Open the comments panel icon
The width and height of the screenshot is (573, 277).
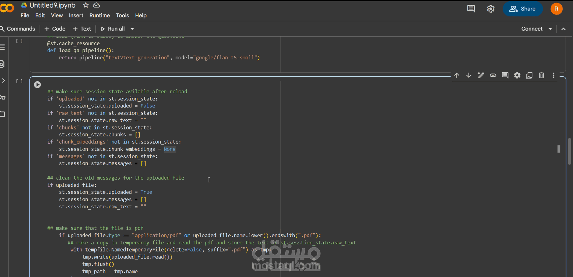tap(471, 9)
